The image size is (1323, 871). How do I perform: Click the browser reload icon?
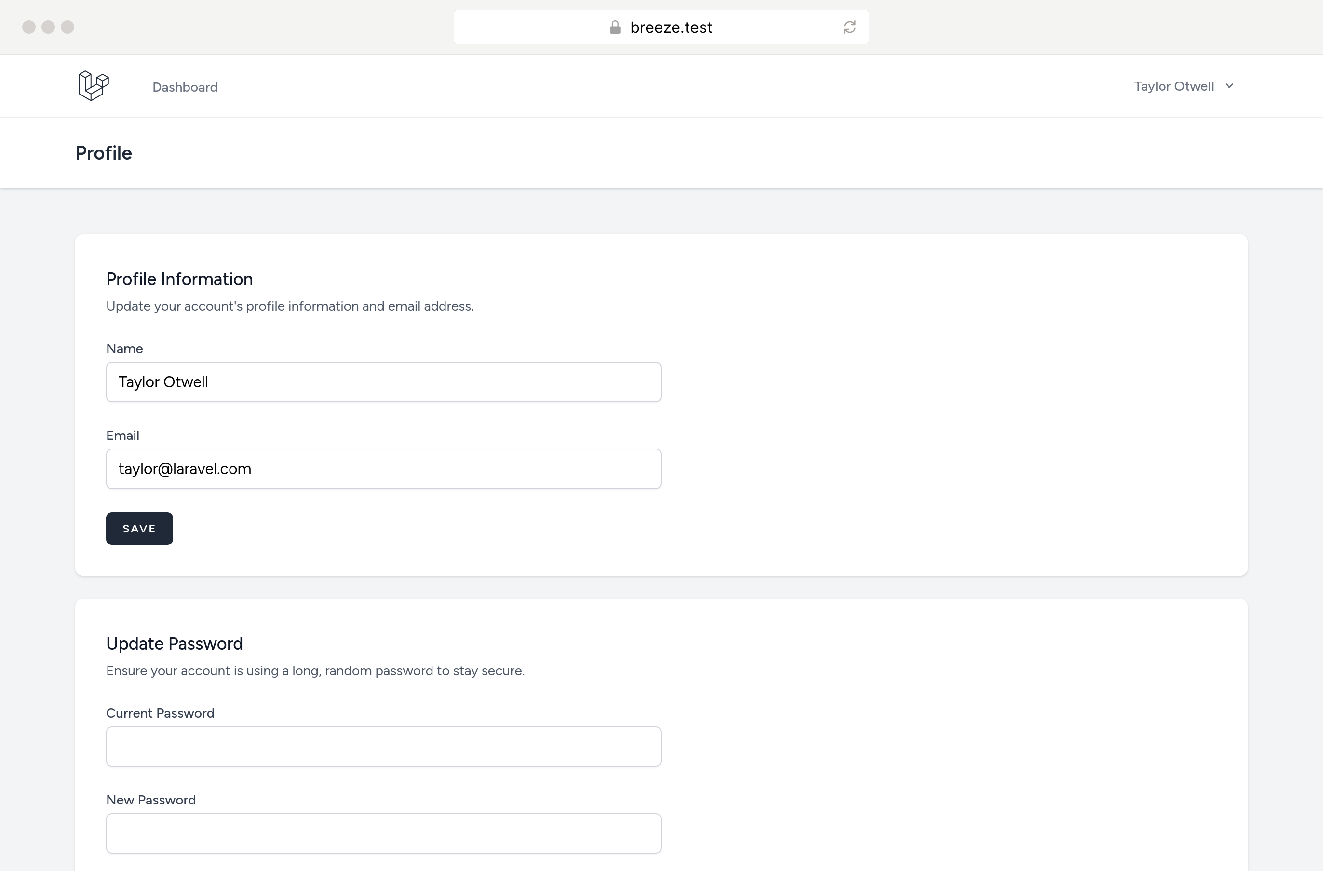click(849, 27)
